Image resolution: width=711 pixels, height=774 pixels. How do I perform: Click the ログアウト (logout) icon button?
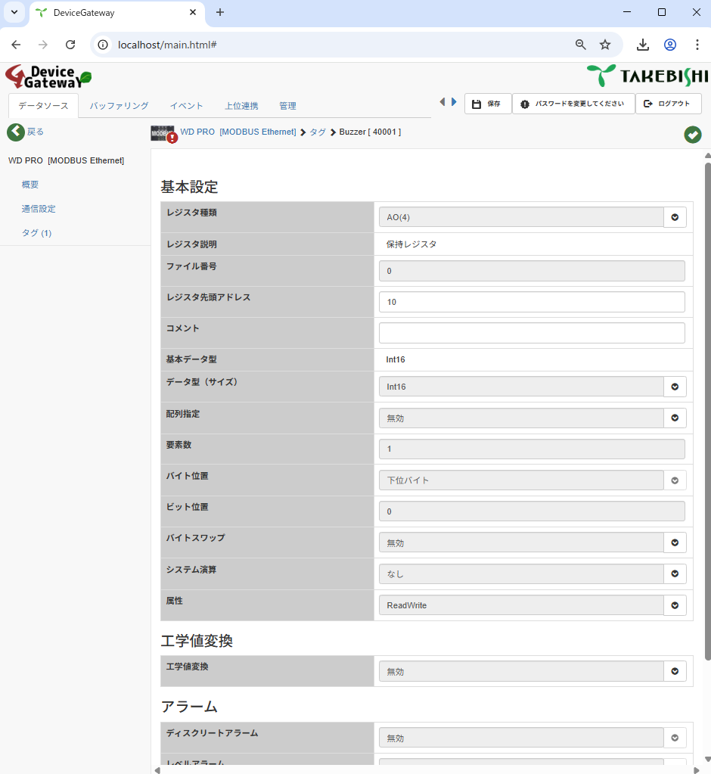tap(647, 104)
